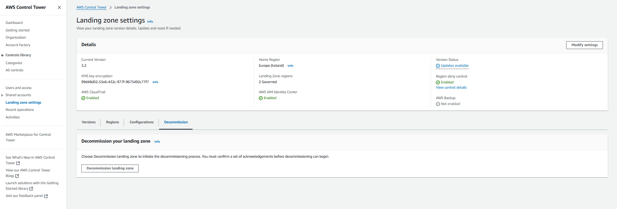Open Info next to Landing zone settings title
This screenshot has height=209, width=617.
pyautogui.click(x=150, y=22)
